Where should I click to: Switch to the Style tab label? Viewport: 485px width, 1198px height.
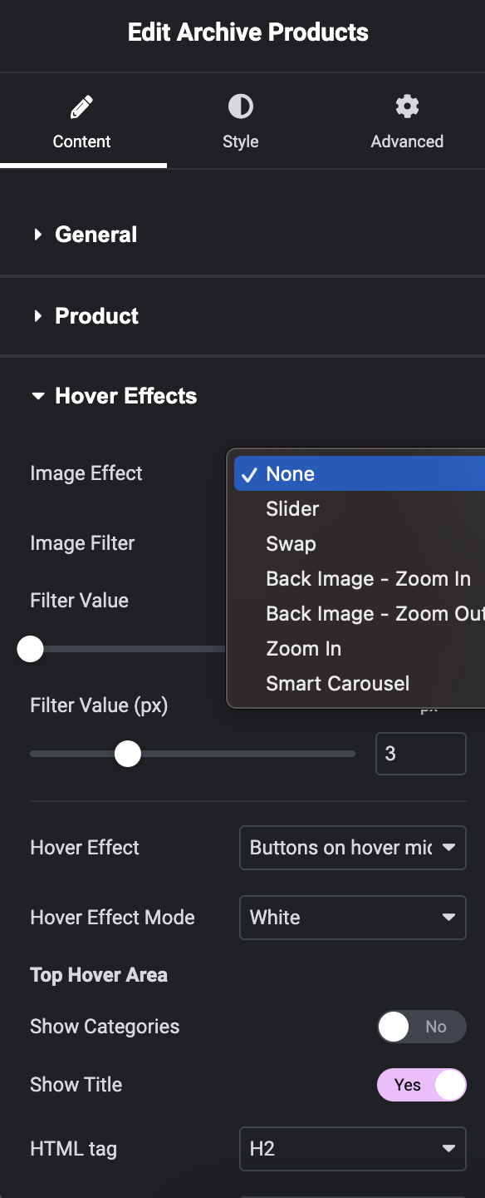click(241, 141)
